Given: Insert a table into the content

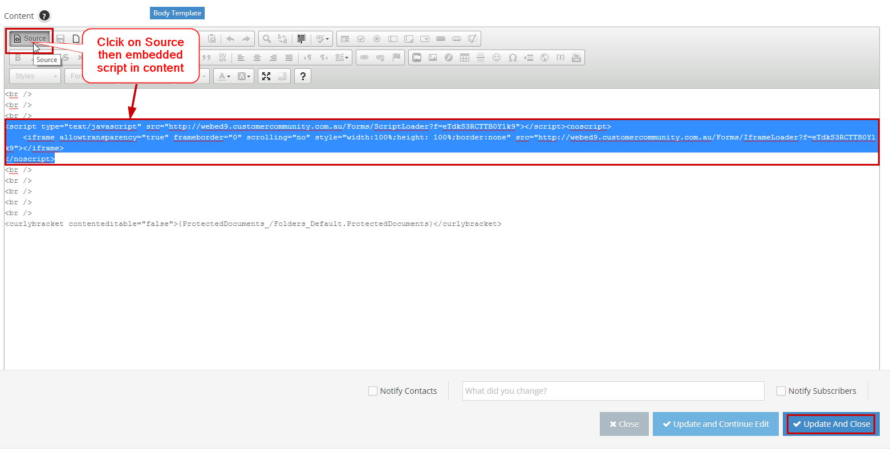Looking at the screenshot, I should (x=465, y=57).
